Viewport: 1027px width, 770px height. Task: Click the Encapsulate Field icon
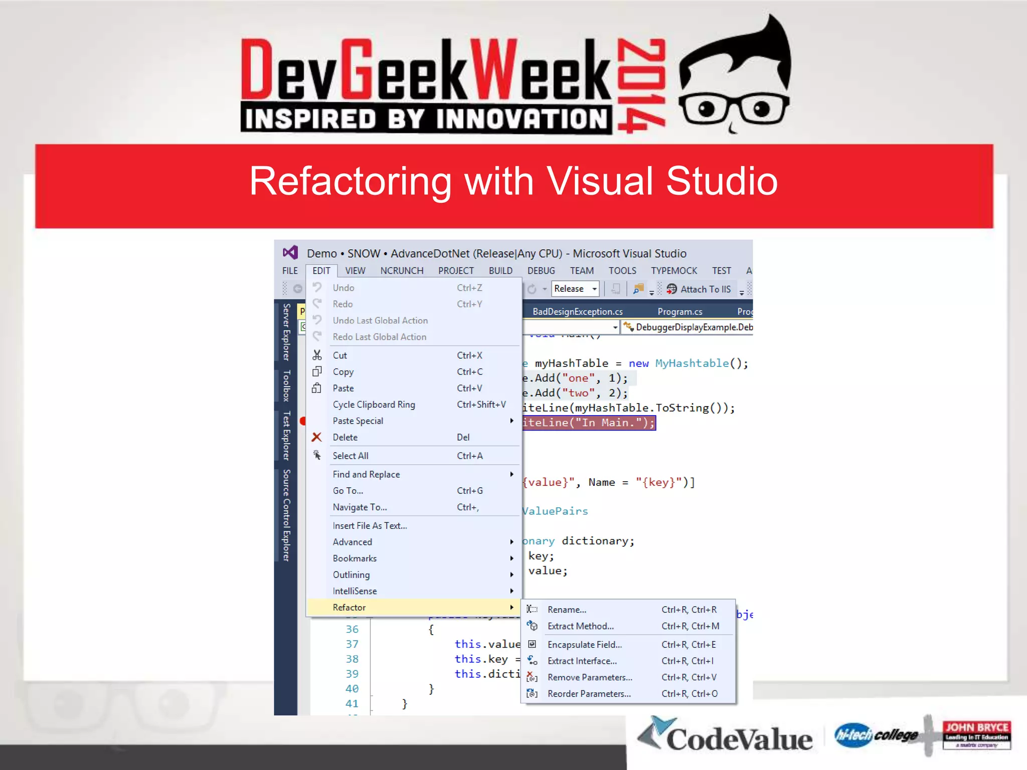[532, 644]
